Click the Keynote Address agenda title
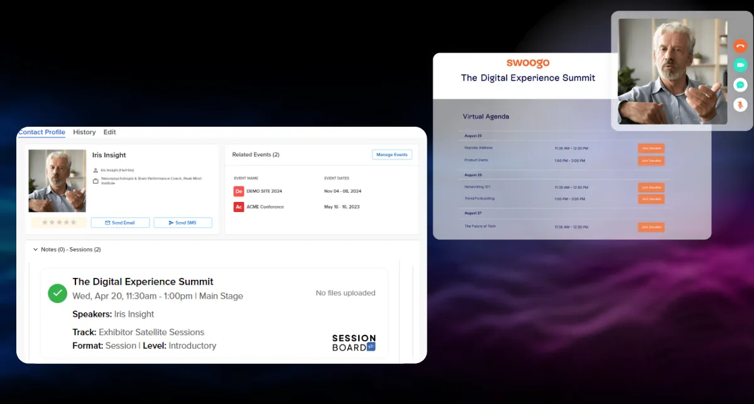Image resolution: width=754 pixels, height=404 pixels. tap(479, 148)
